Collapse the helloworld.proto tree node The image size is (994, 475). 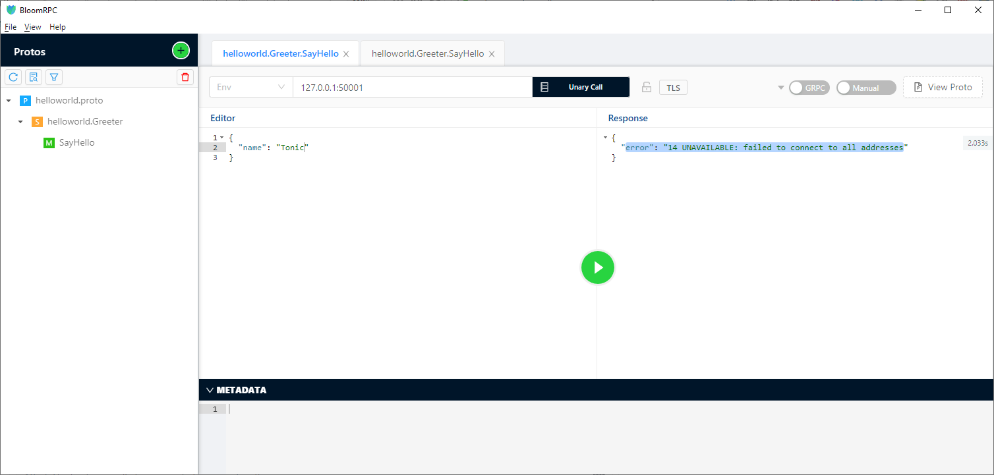(x=9, y=100)
